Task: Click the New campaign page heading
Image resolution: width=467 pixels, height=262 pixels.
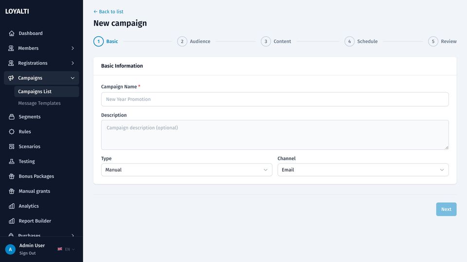Action: pyautogui.click(x=120, y=23)
